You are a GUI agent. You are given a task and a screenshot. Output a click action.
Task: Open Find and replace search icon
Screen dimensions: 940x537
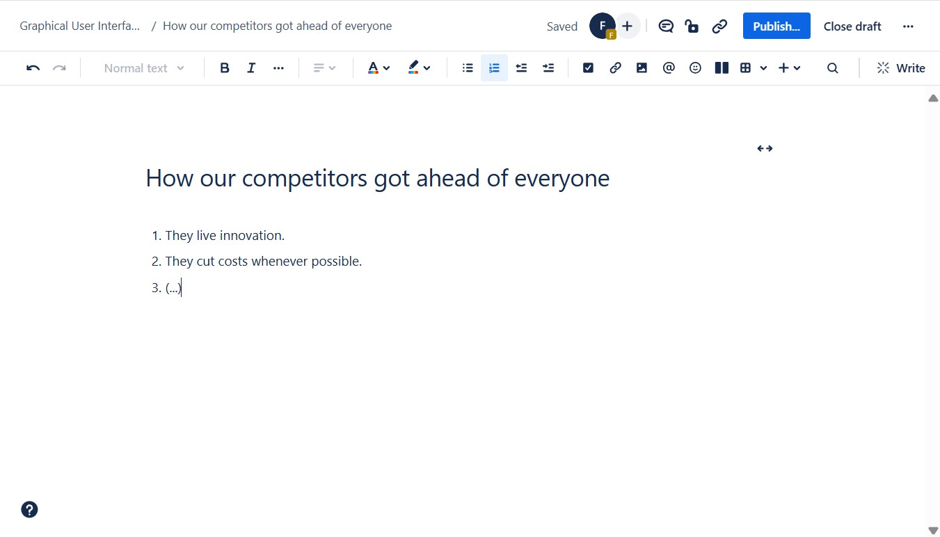[832, 68]
